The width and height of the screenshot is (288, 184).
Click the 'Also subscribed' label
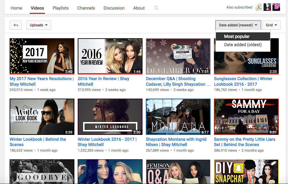tap(239, 7)
